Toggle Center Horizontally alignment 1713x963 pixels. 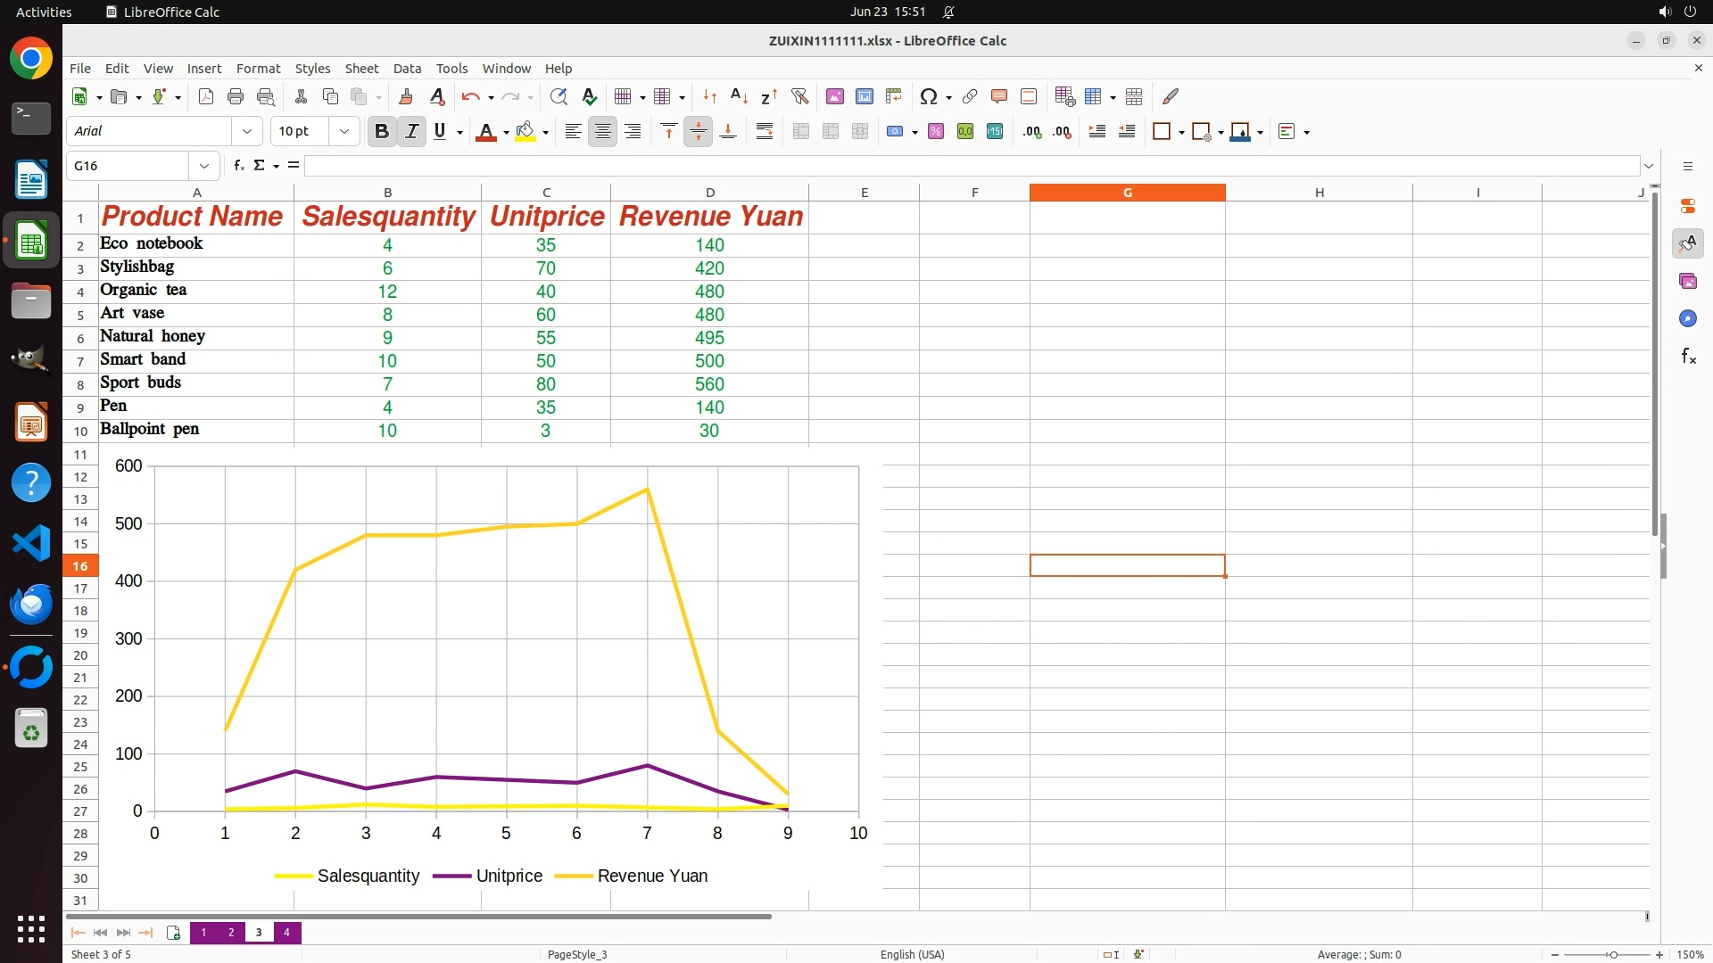click(x=603, y=132)
